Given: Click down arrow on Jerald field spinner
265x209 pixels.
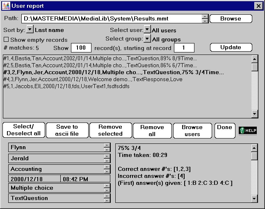Looking at the screenshot, I should [107, 161].
